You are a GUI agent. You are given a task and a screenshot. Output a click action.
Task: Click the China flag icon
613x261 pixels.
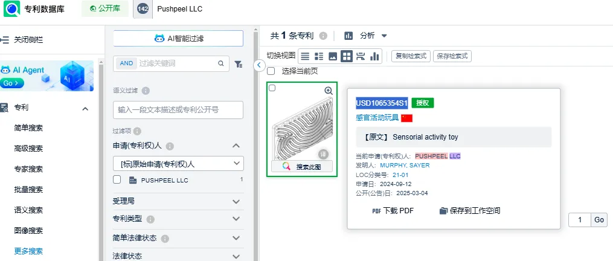point(406,118)
